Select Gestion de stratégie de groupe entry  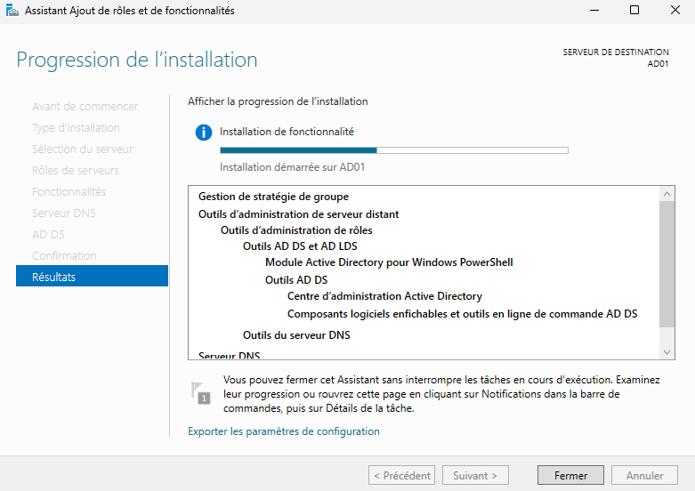point(273,197)
